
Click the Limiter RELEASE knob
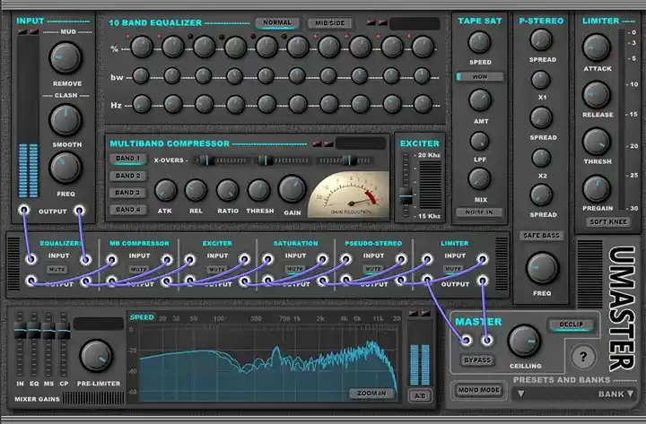(x=596, y=95)
